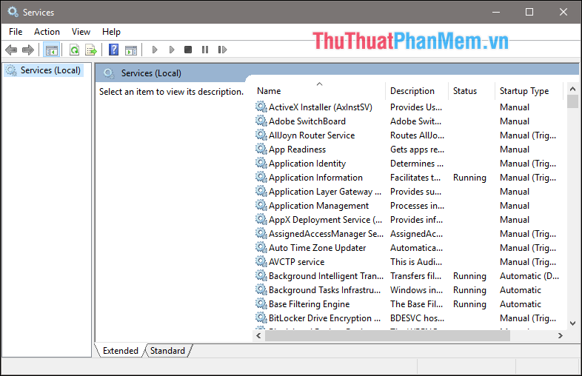Click Manual startup type of Adobe SwitchBoard
Viewport: 582px width, 376px height.
click(x=515, y=121)
